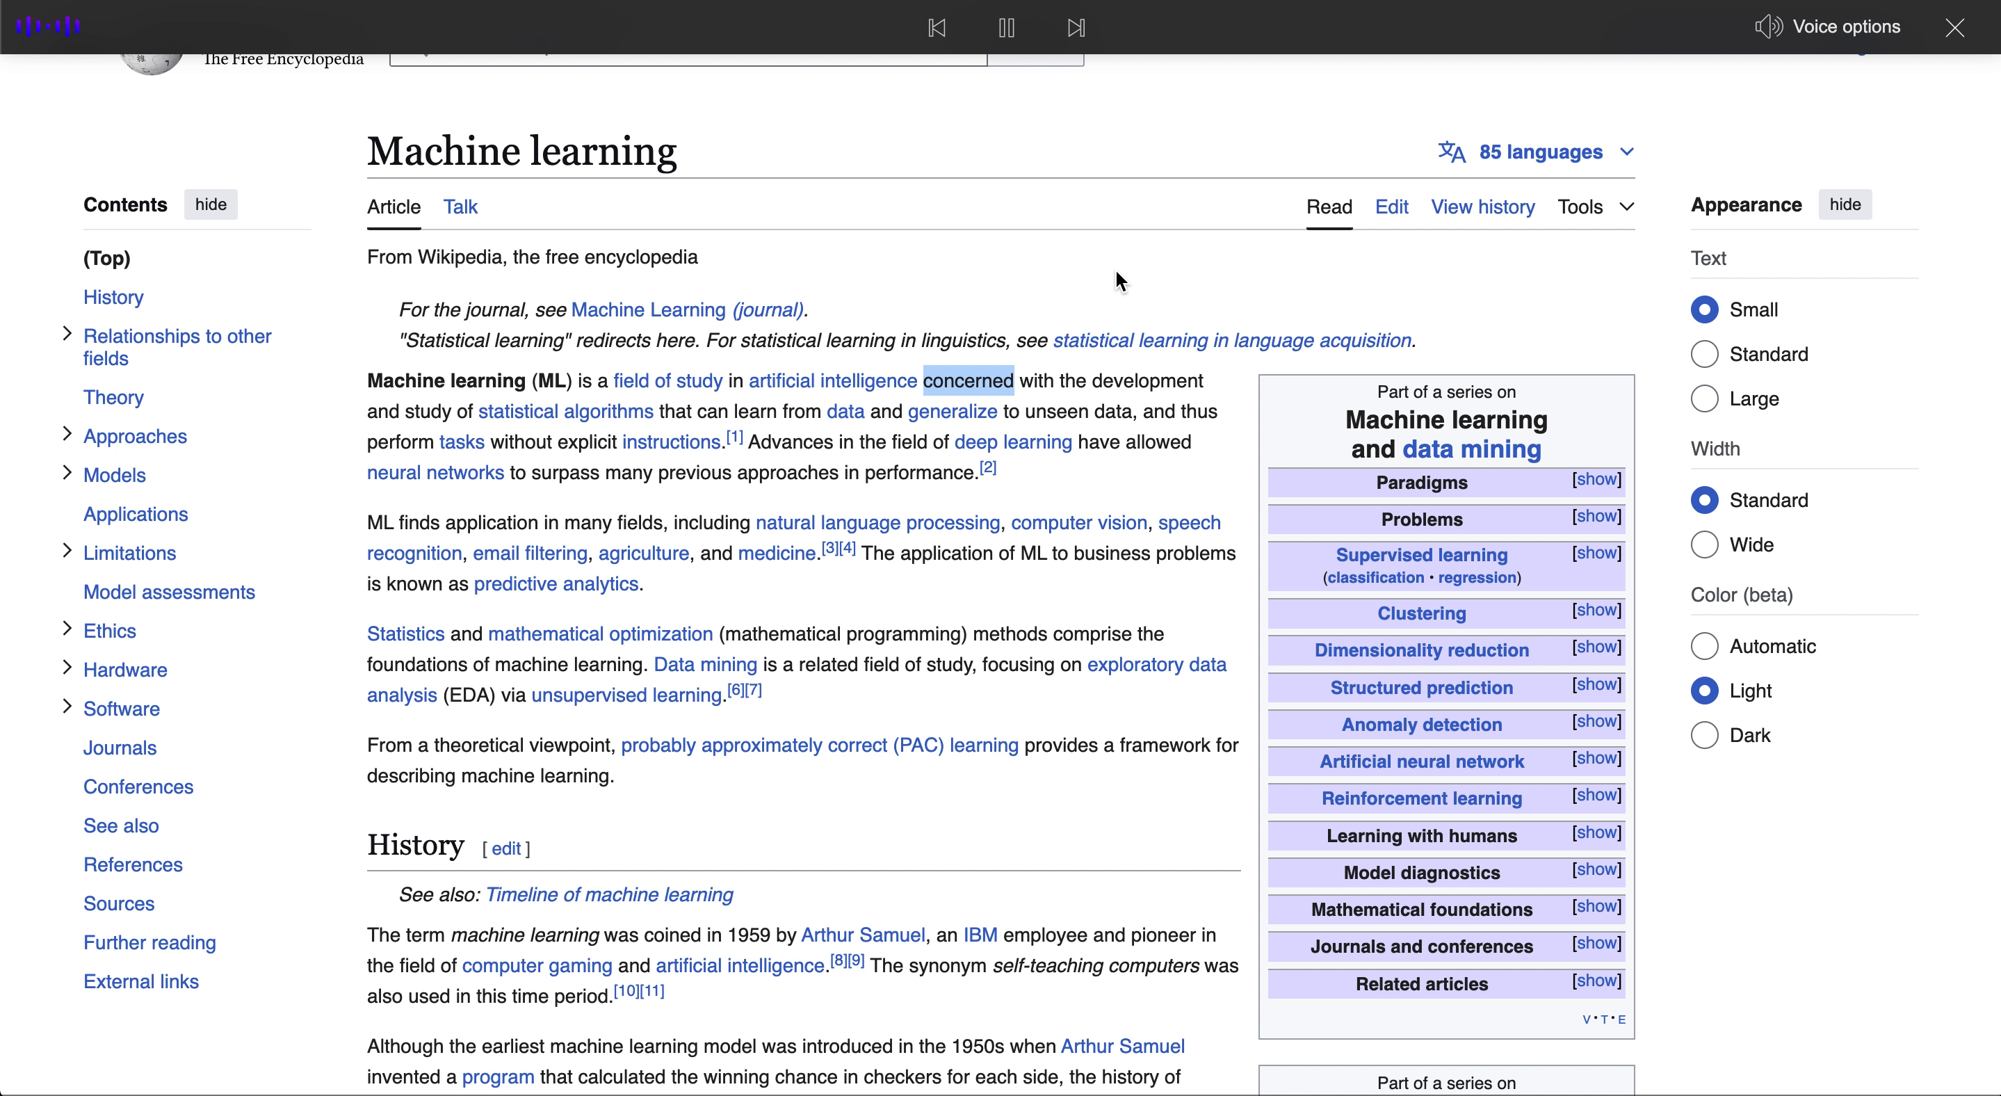The image size is (2001, 1096).
Task: Jump to Conferences in contents
Action: (138, 787)
